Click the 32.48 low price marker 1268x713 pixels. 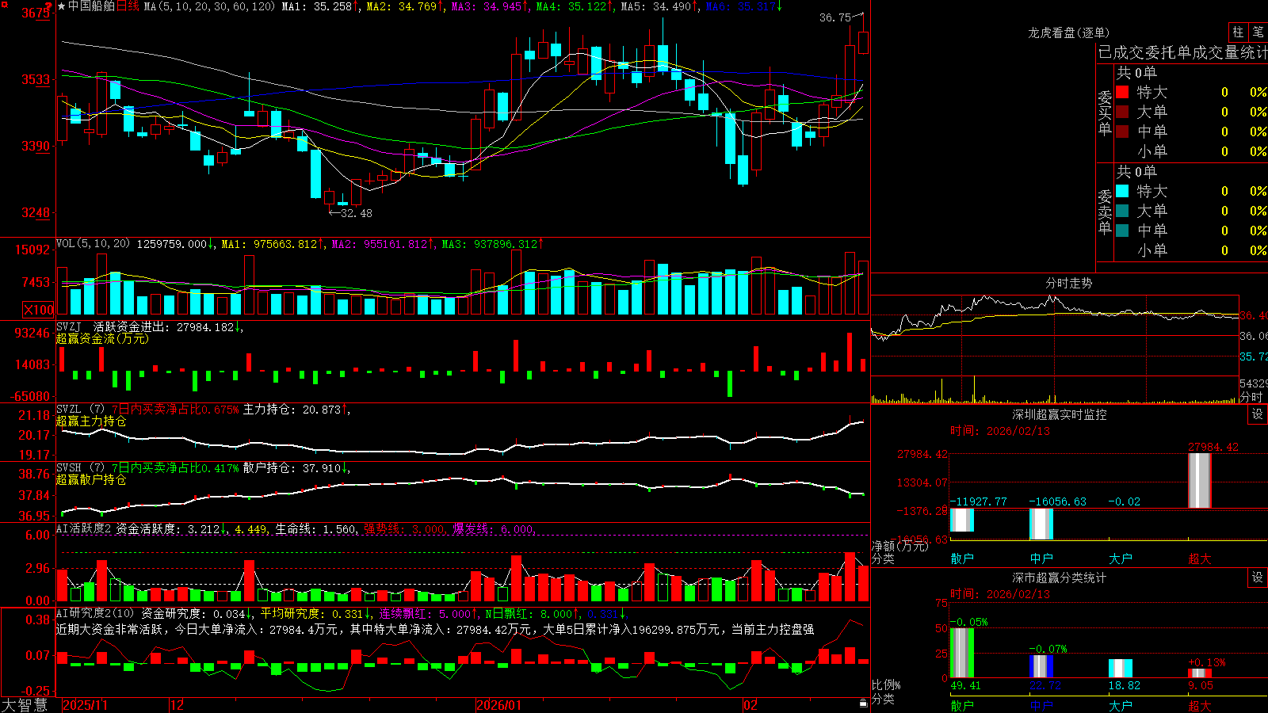(356, 213)
